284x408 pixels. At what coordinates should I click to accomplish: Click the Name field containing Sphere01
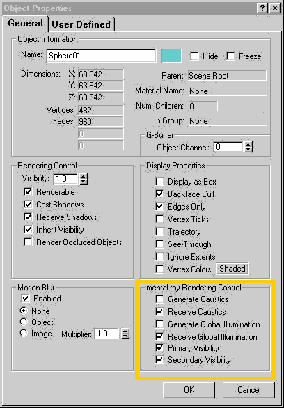101,56
